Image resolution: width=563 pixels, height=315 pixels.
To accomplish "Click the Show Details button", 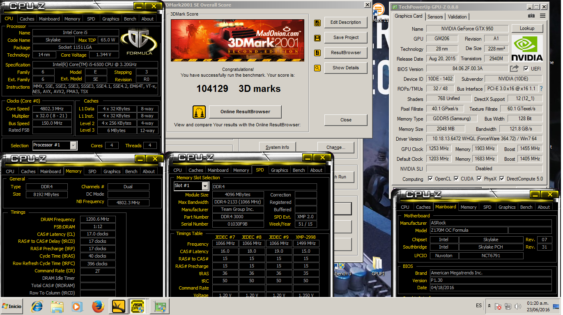I will 346,68.
